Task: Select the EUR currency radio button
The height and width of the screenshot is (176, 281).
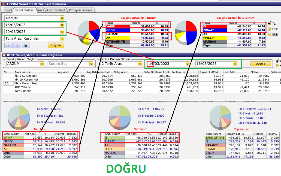Action: point(269,35)
